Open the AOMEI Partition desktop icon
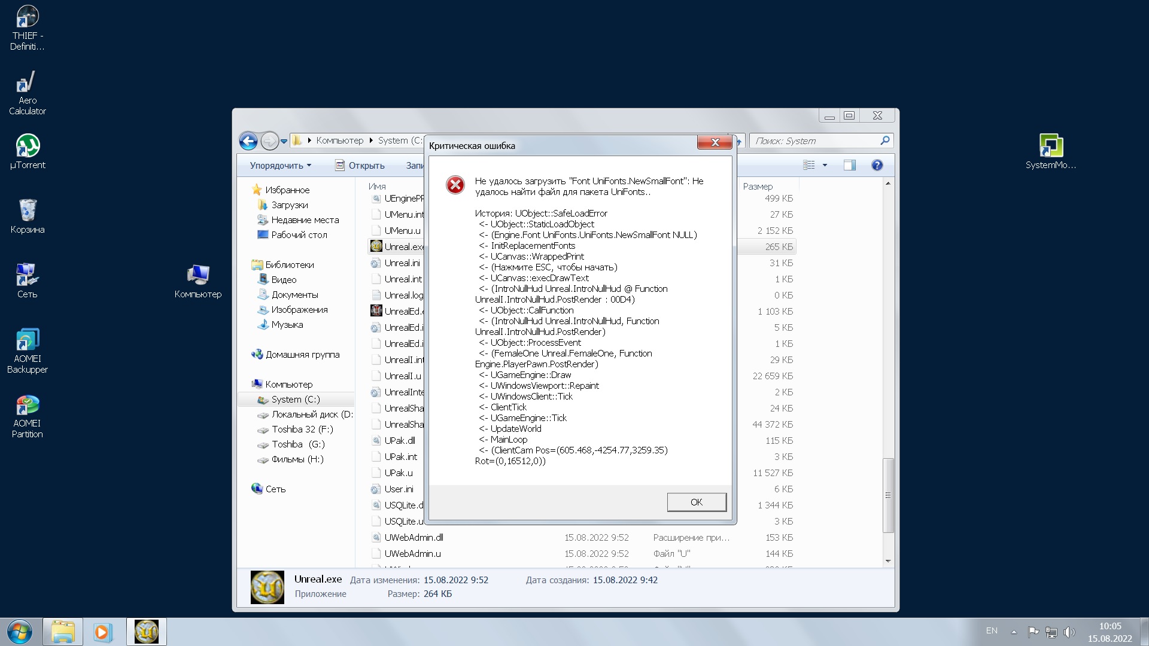Viewport: 1149px width, 646px height. (x=28, y=406)
